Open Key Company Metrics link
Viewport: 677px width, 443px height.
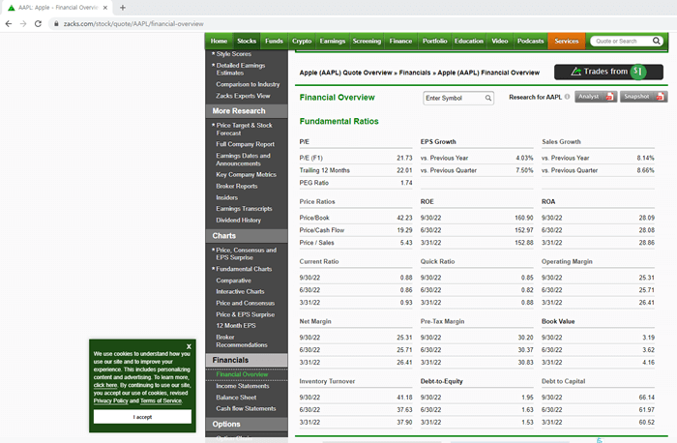pyautogui.click(x=246, y=174)
